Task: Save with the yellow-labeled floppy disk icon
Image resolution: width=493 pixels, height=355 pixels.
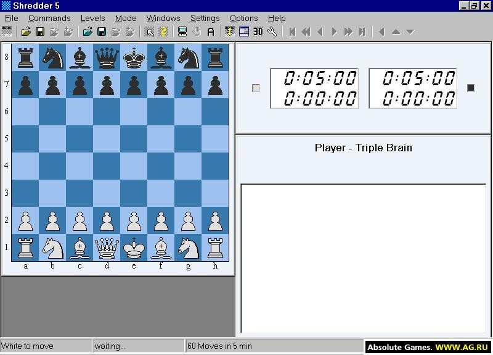Action: pos(40,32)
